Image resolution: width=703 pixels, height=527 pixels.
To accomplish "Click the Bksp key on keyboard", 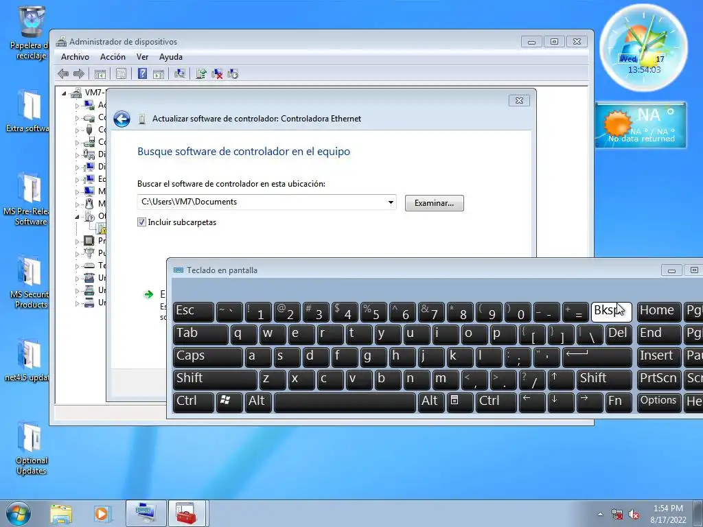I will (611, 312).
